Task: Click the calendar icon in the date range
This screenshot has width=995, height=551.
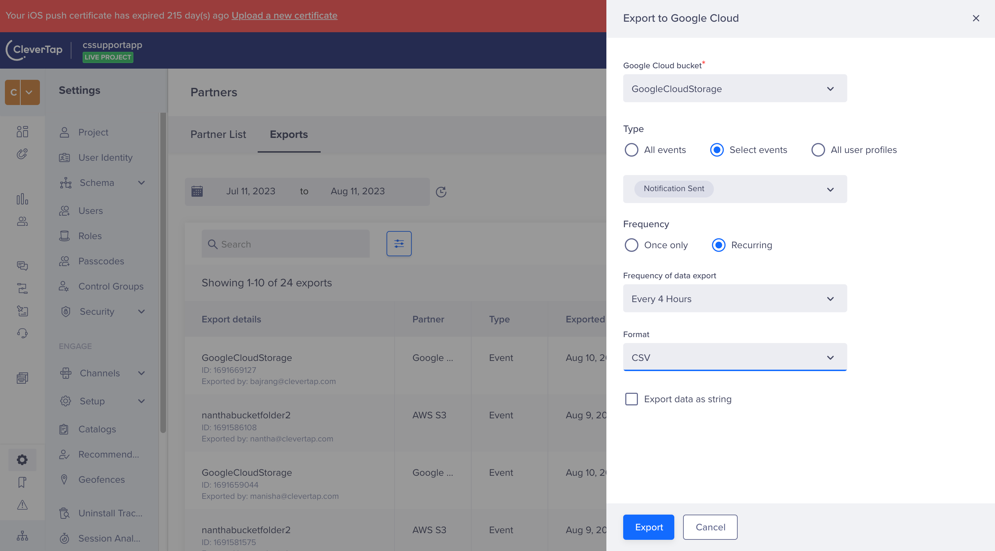Action: 197,191
